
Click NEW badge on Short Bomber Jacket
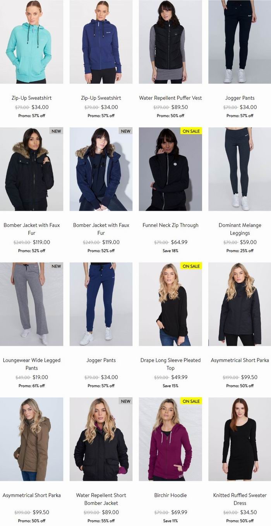pyautogui.click(x=126, y=401)
